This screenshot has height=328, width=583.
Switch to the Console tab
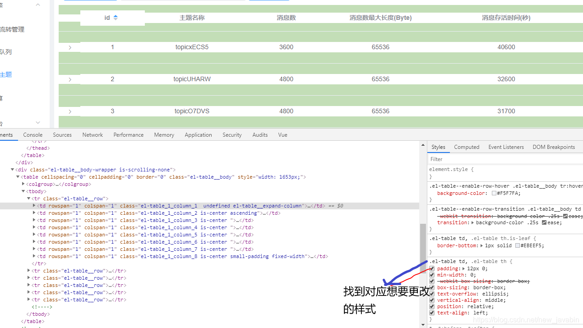(x=33, y=135)
